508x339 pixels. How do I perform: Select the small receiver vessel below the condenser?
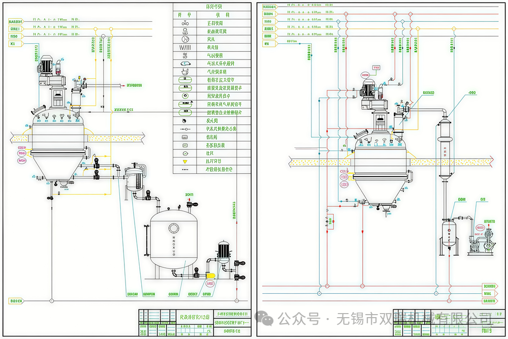coord(448,232)
